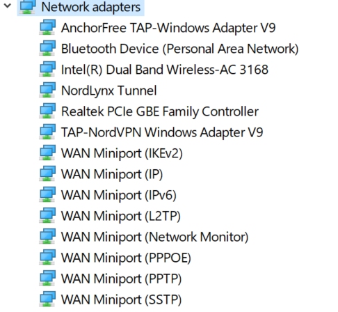This screenshot has height=312, width=338.
Task: Select the Network adapters category label
Action: 91,7
